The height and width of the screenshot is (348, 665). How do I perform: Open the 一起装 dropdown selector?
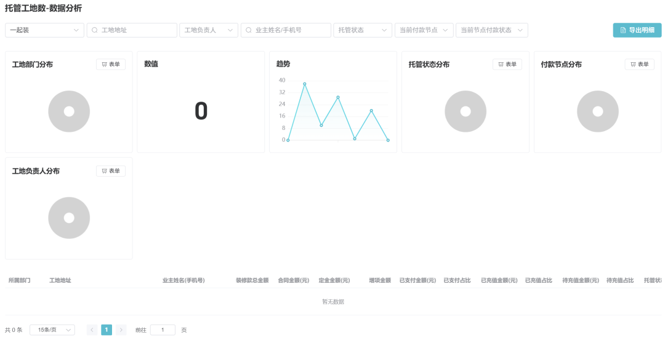pyautogui.click(x=44, y=30)
